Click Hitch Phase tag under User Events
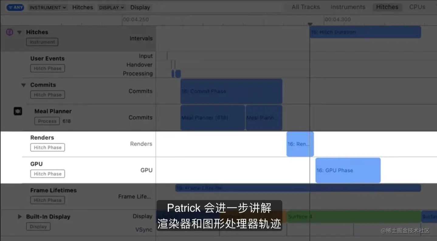Screen dimensions: 437x241 (48, 69)
